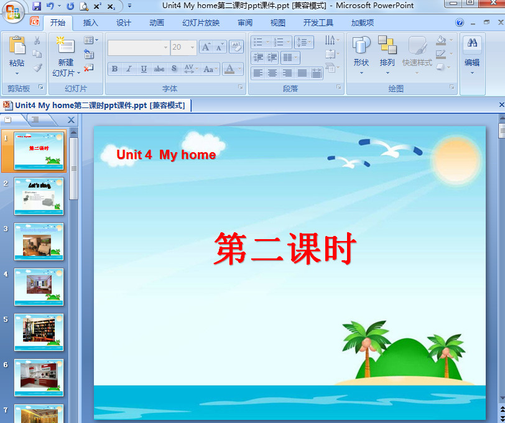Select slide 5 thumbnail with bookshelf photo
The width and height of the screenshot is (505, 423).
[x=39, y=332]
